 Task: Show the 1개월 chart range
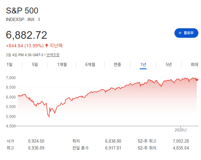point(62,64)
